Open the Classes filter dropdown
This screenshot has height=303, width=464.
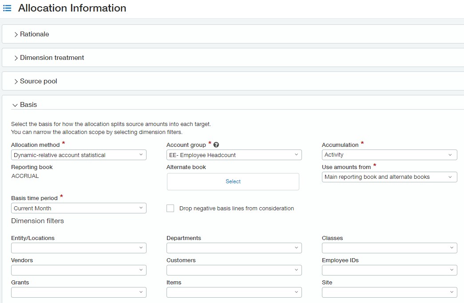point(389,248)
